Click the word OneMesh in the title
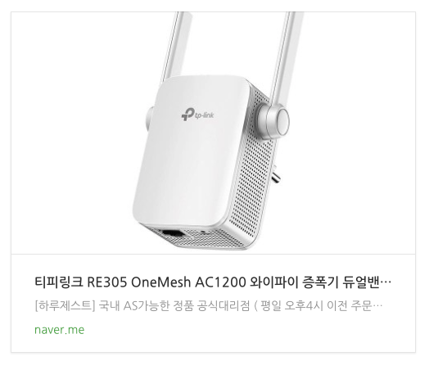This screenshot has width=429, height=370. coord(160,282)
